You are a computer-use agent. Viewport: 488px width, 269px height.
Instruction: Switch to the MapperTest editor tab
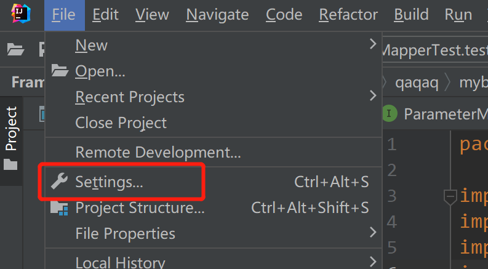click(x=434, y=50)
